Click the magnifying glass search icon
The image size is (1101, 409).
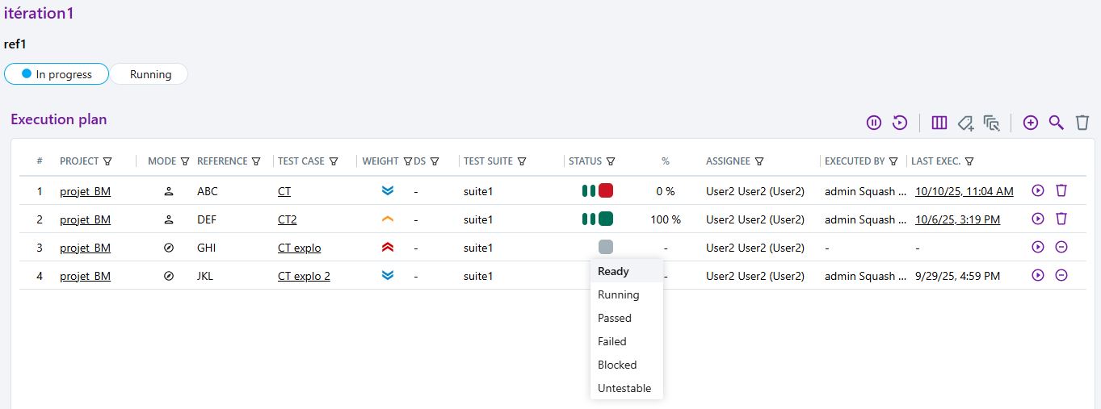click(1057, 123)
